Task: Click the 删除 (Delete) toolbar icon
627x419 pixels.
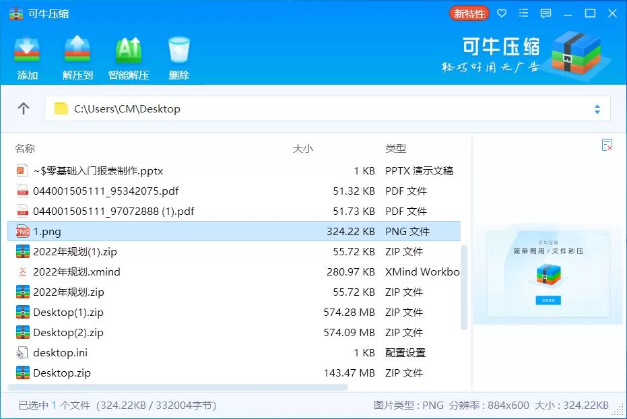Action: point(178,54)
